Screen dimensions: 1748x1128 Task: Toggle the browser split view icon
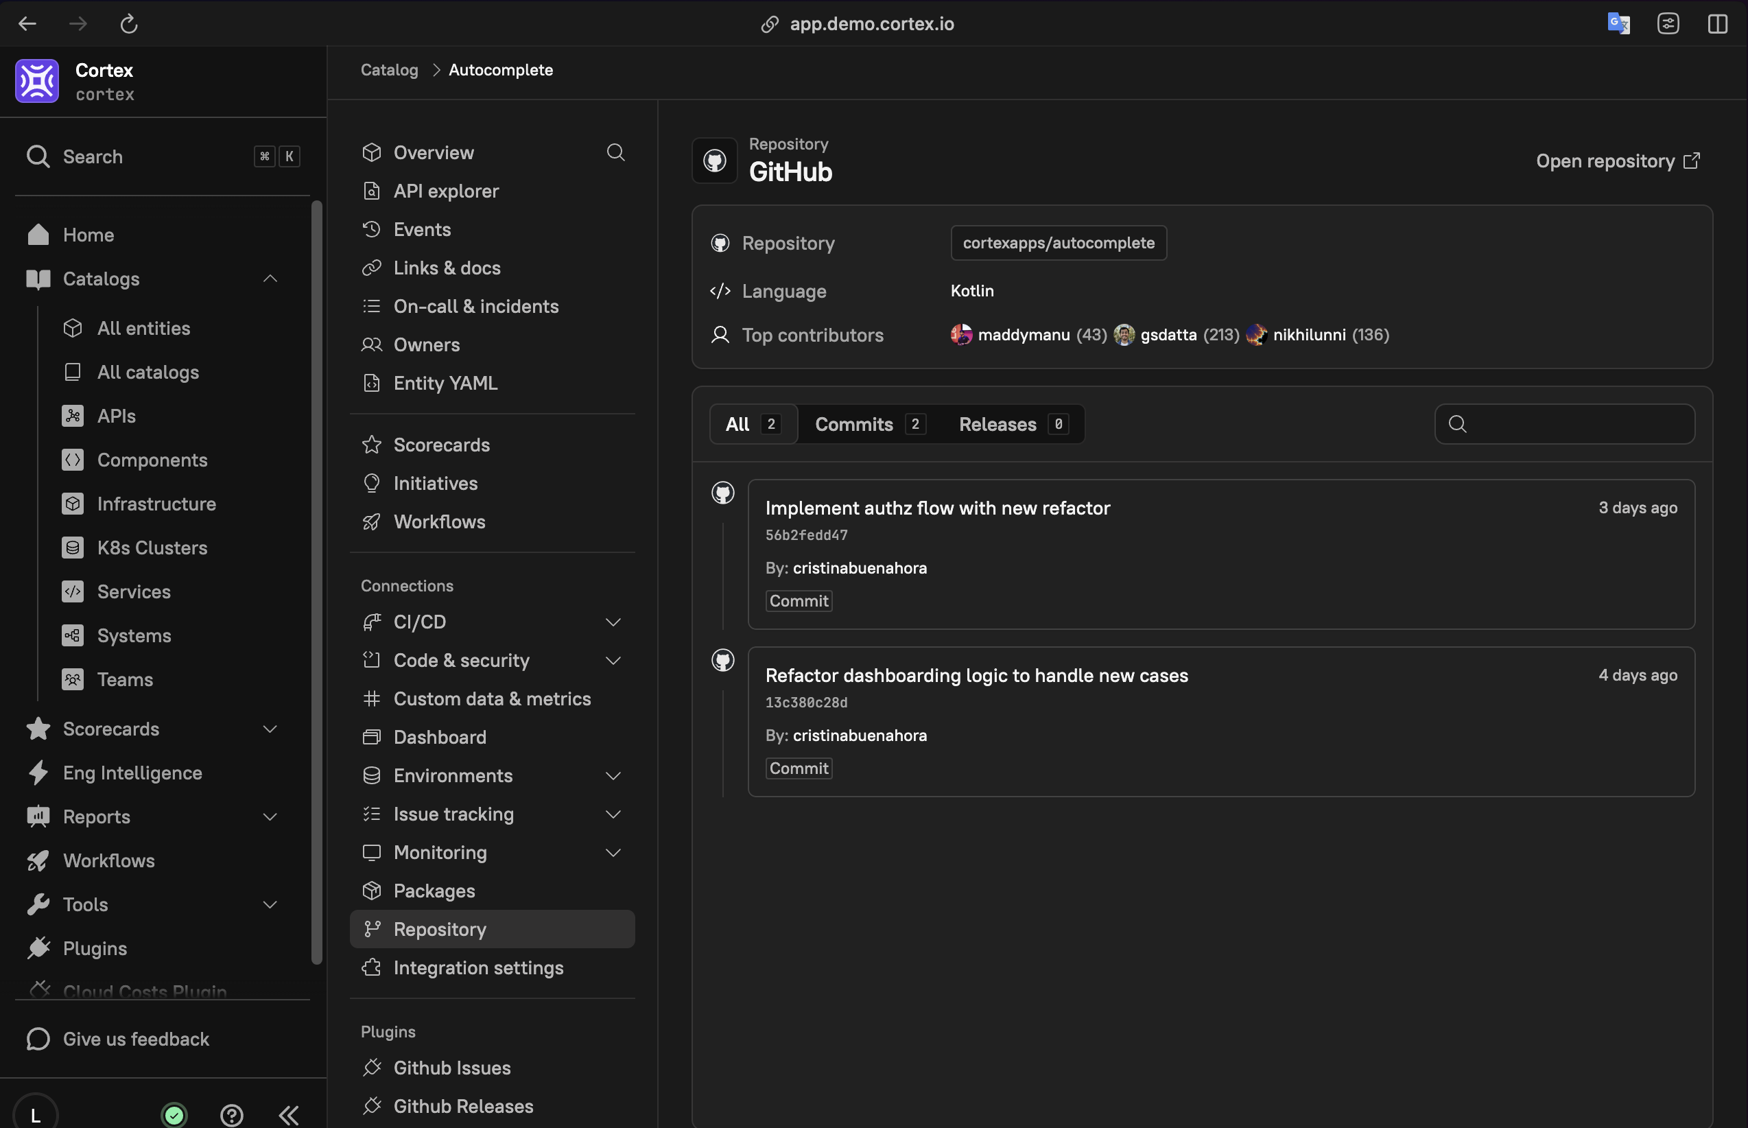click(1717, 24)
